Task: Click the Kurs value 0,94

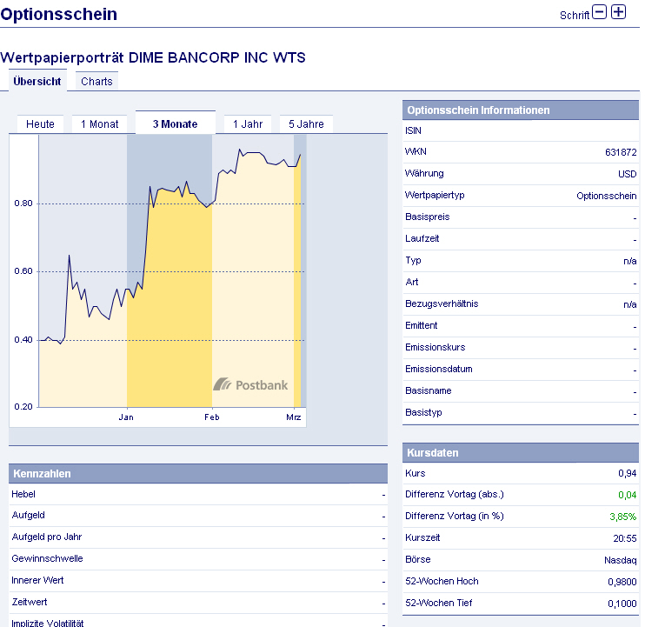Action: pyautogui.click(x=628, y=474)
